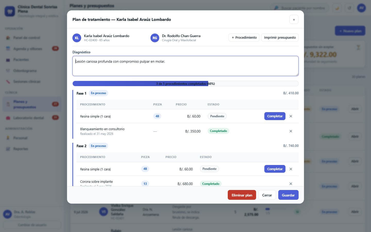Click the En proceso badge of Fase 1
Viewport: 371px width, 232px height.
98,93
